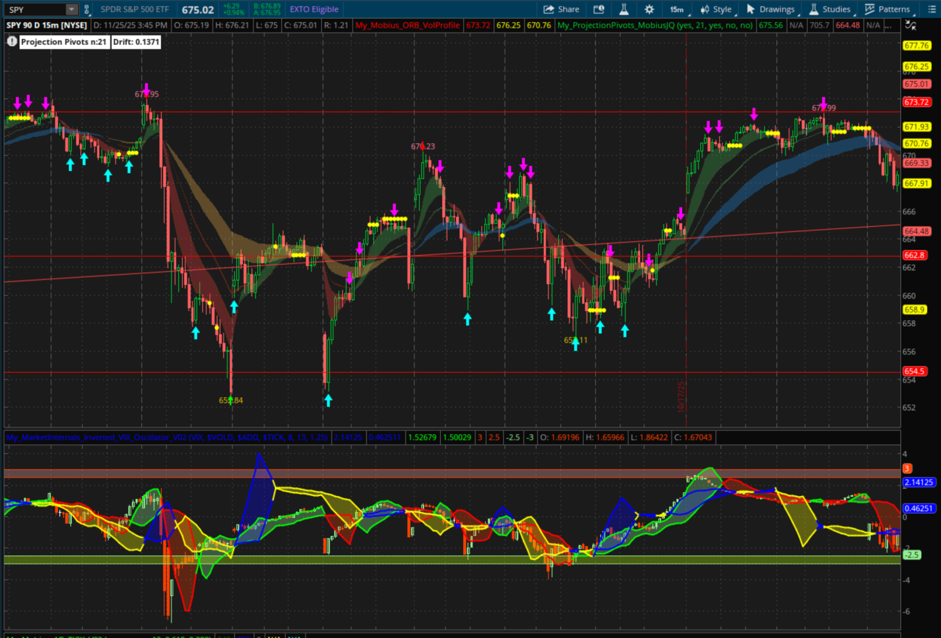Open the hamburger list menu icon
The image size is (941, 638).
pyautogui.click(x=931, y=9)
